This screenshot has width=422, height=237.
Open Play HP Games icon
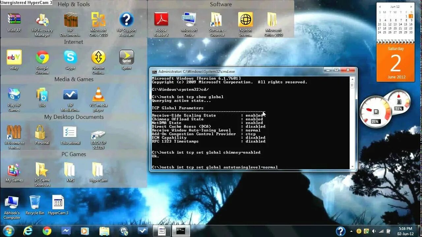tap(14, 100)
